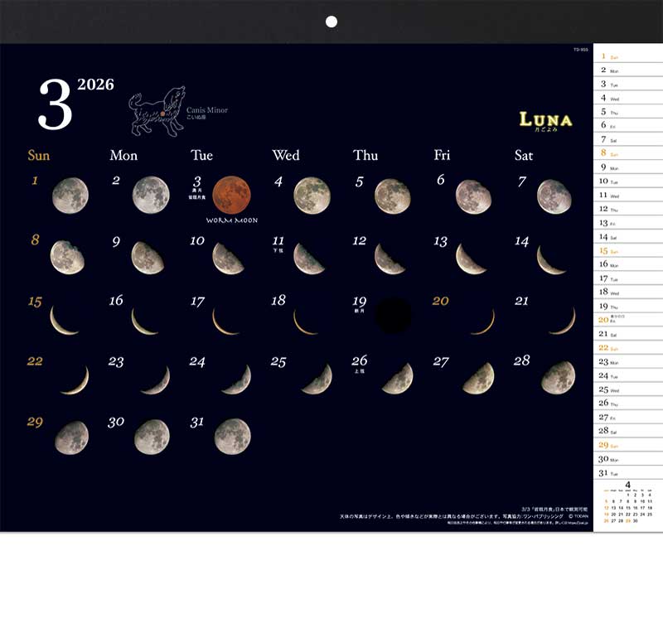
Task: Click the crescent moon beside date 24
Action: (236, 380)
